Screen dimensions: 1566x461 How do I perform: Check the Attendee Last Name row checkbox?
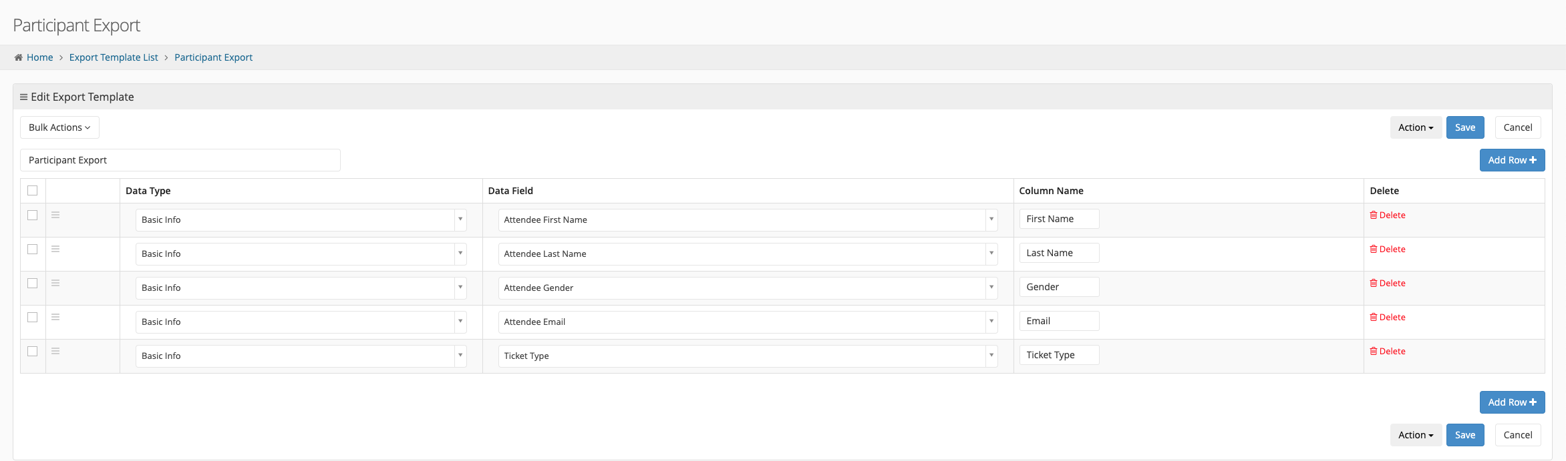tap(32, 249)
